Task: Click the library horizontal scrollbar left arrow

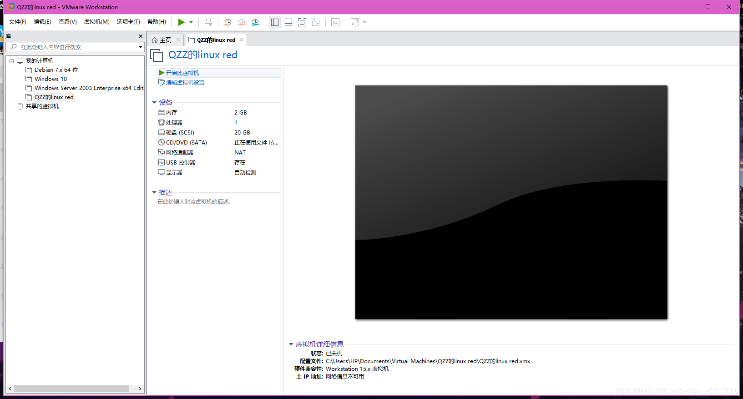Action: tap(10, 389)
